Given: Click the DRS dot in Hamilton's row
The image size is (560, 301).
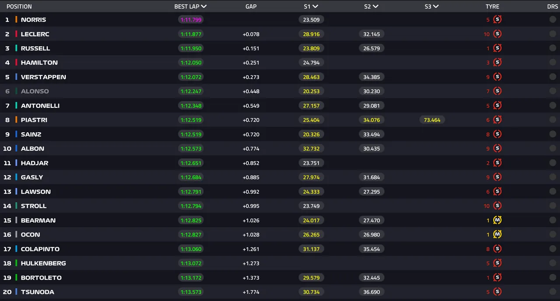Looking at the screenshot, I should 553,63.
